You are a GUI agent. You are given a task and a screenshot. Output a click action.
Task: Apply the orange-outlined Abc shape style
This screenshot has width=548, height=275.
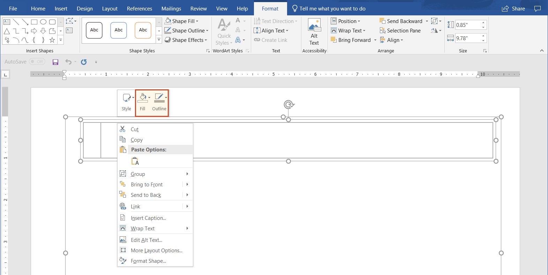143,30
